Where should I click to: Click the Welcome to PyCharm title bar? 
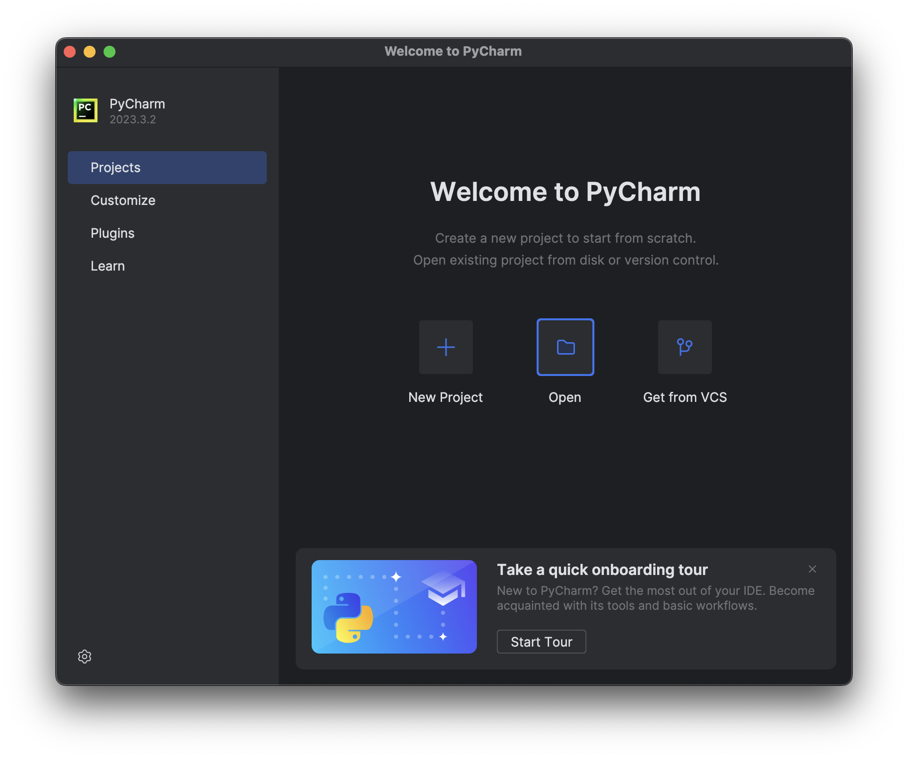coord(453,51)
